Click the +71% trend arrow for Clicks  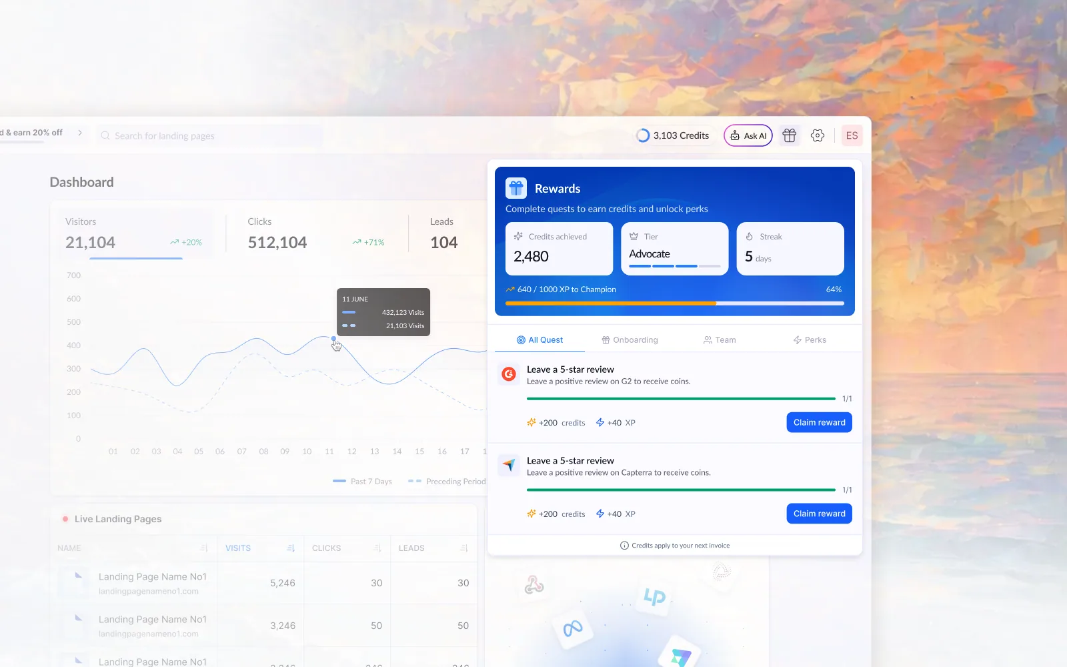pos(357,242)
